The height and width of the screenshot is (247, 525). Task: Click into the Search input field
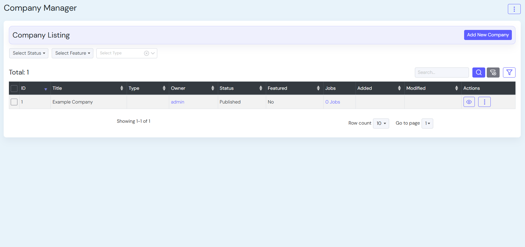point(441,72)
